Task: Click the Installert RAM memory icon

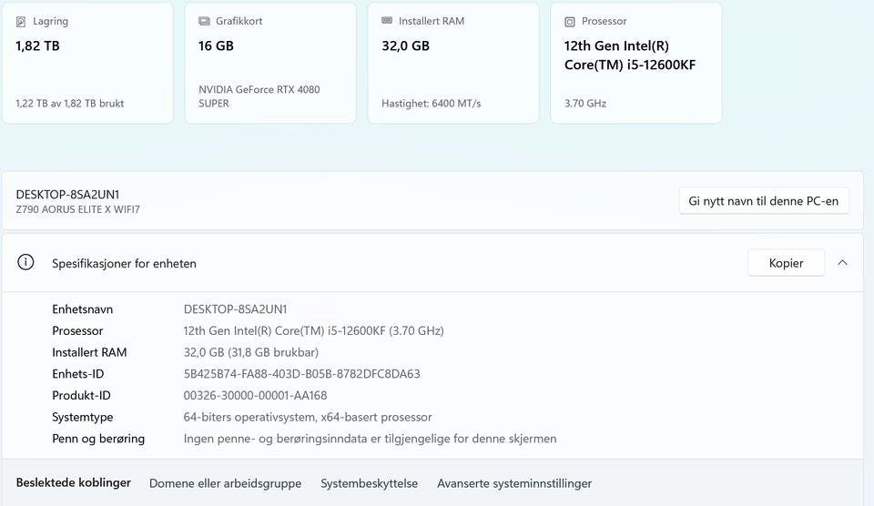Action: [x=387, y=21]
